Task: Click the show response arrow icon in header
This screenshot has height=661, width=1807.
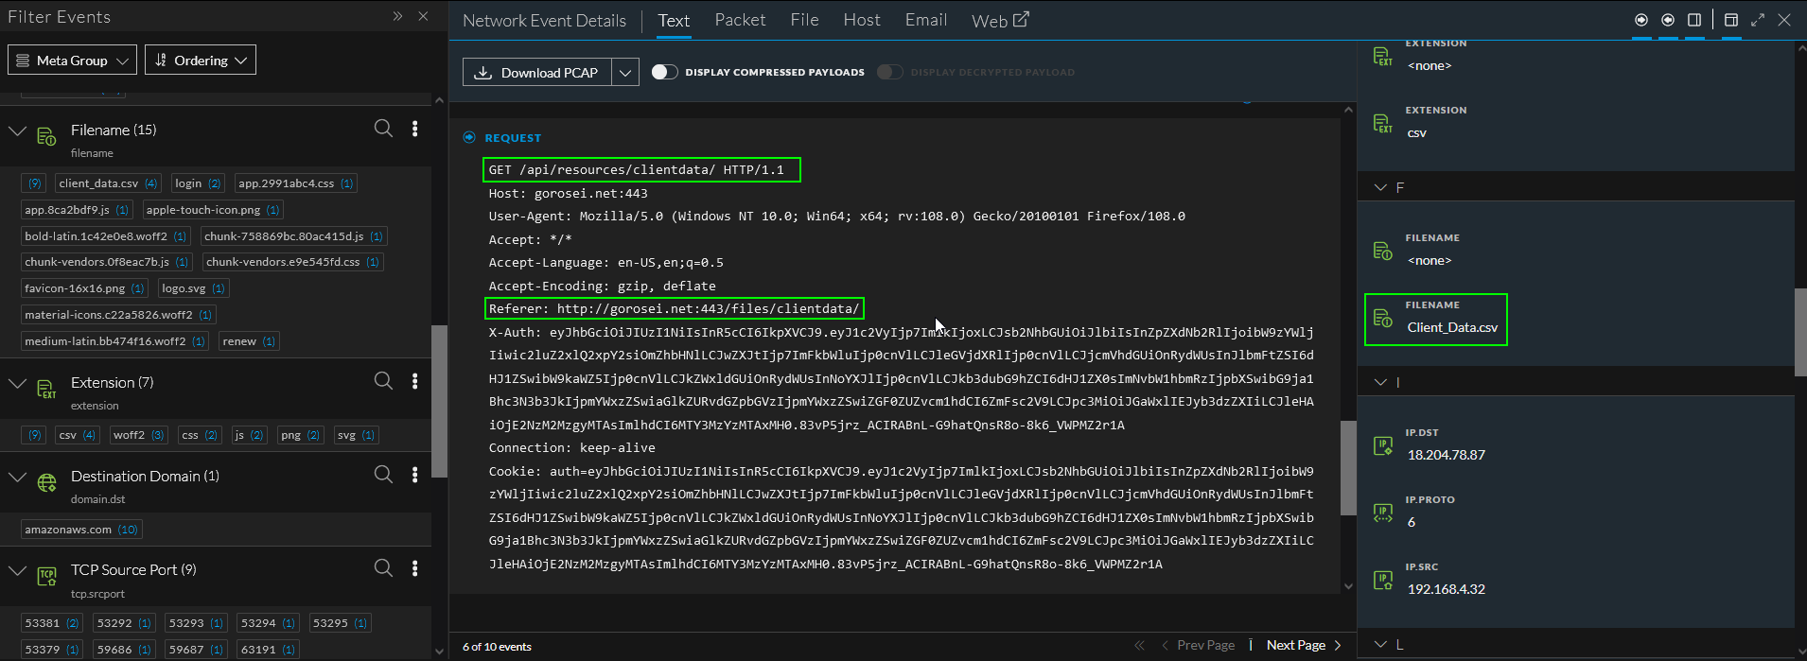Action: 1668,20
